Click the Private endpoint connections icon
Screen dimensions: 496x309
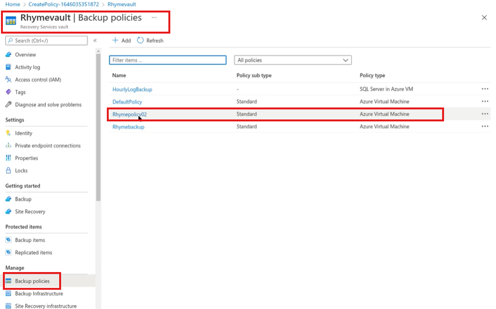9,145
